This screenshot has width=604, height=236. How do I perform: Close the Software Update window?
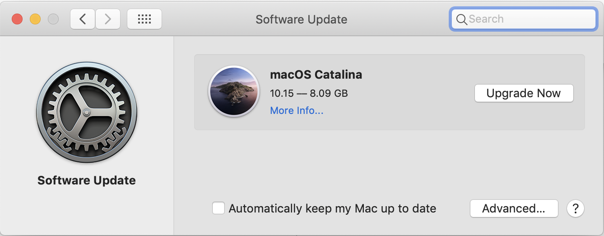(17, 19)
